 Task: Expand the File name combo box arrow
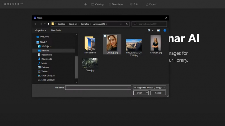(129, 88)
